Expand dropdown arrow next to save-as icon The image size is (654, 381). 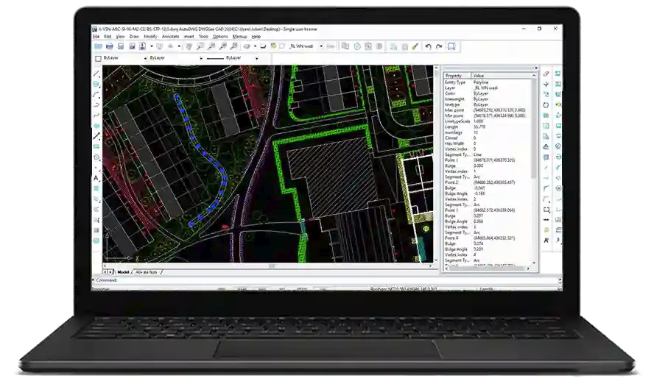click(152, 46)
